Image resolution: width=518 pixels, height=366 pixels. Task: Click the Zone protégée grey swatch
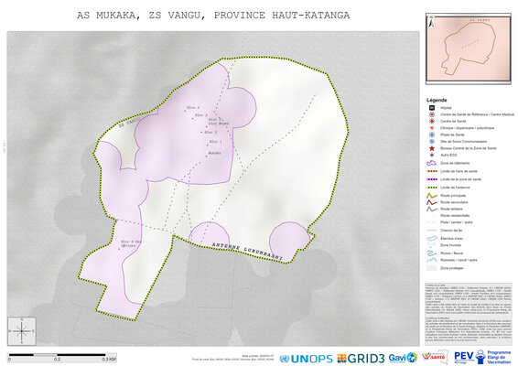pyautogui.click(x=431, y=268)
